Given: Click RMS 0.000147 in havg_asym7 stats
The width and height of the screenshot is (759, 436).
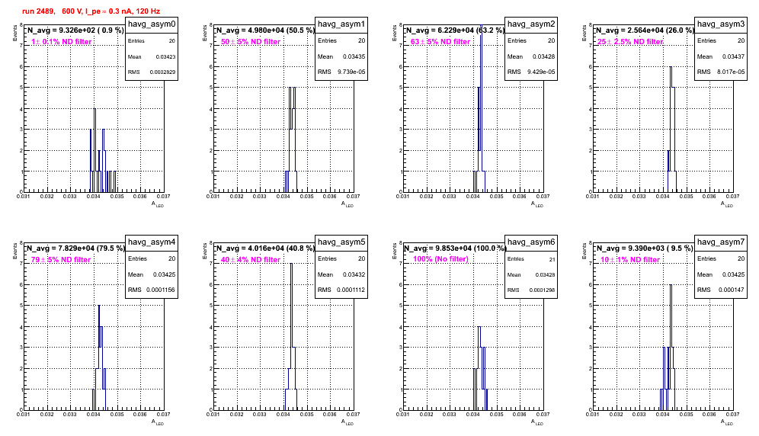Looking at the screenshot, I should [x=721, y=290].
